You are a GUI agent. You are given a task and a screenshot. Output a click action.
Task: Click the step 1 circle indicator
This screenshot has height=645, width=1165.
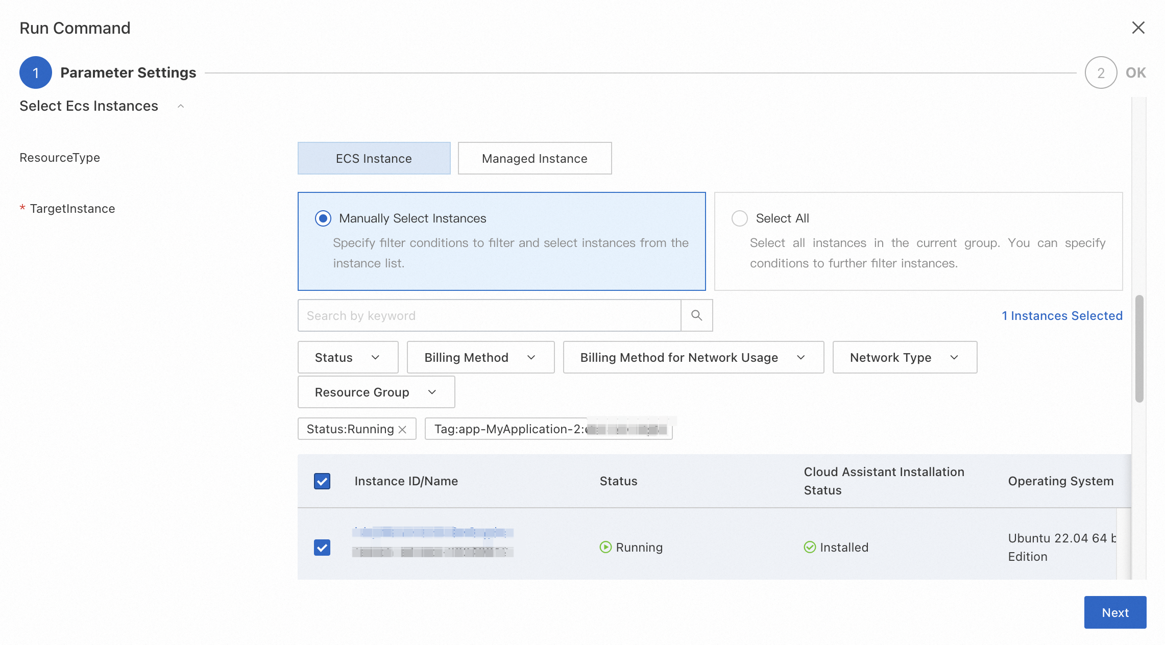(x=35, y=72)
